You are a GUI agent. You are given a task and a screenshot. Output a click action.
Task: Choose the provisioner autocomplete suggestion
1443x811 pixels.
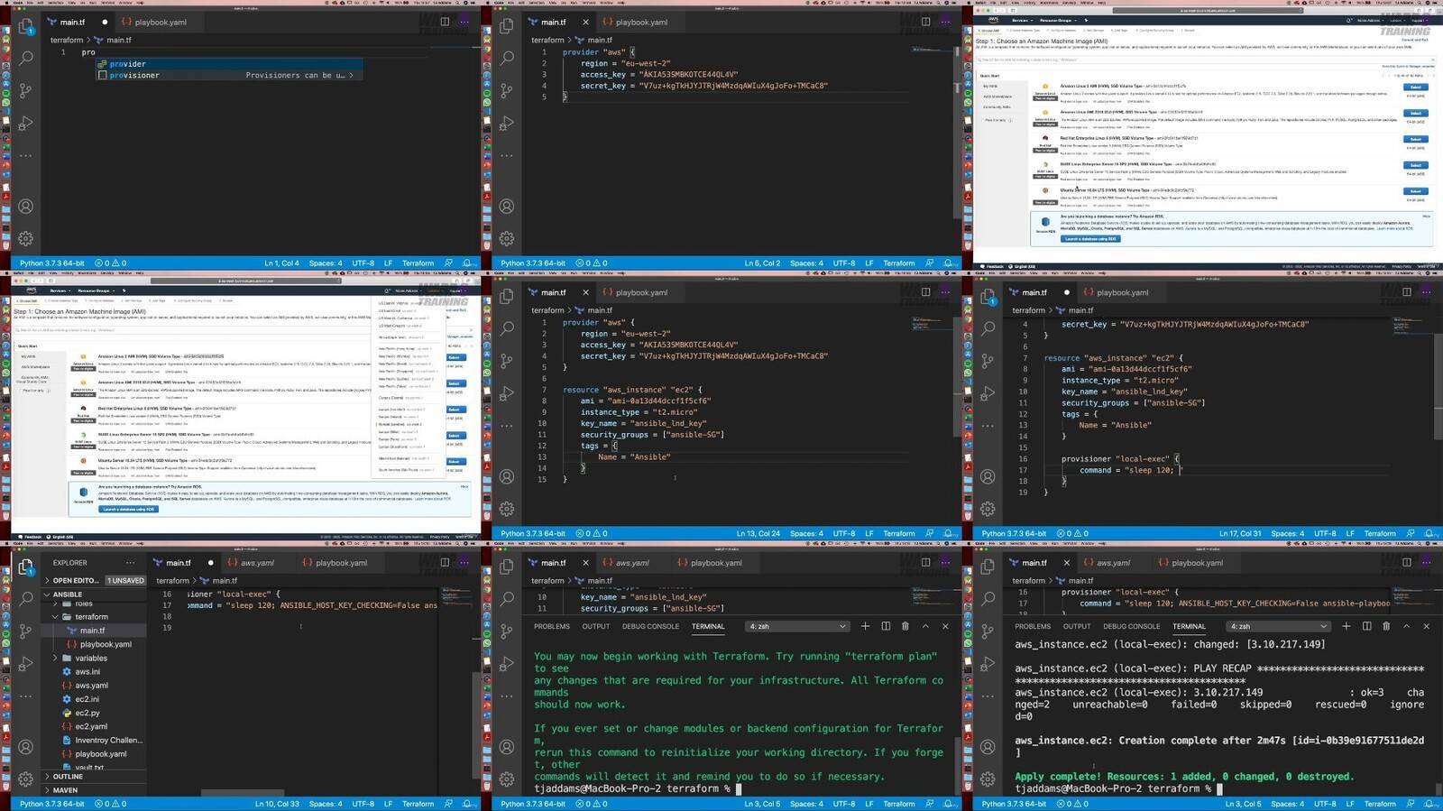[x=135, y=76]
